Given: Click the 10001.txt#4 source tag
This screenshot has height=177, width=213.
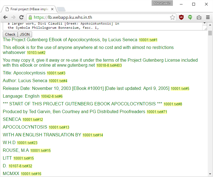Looking at the screenshot, I should pos(58,81).
